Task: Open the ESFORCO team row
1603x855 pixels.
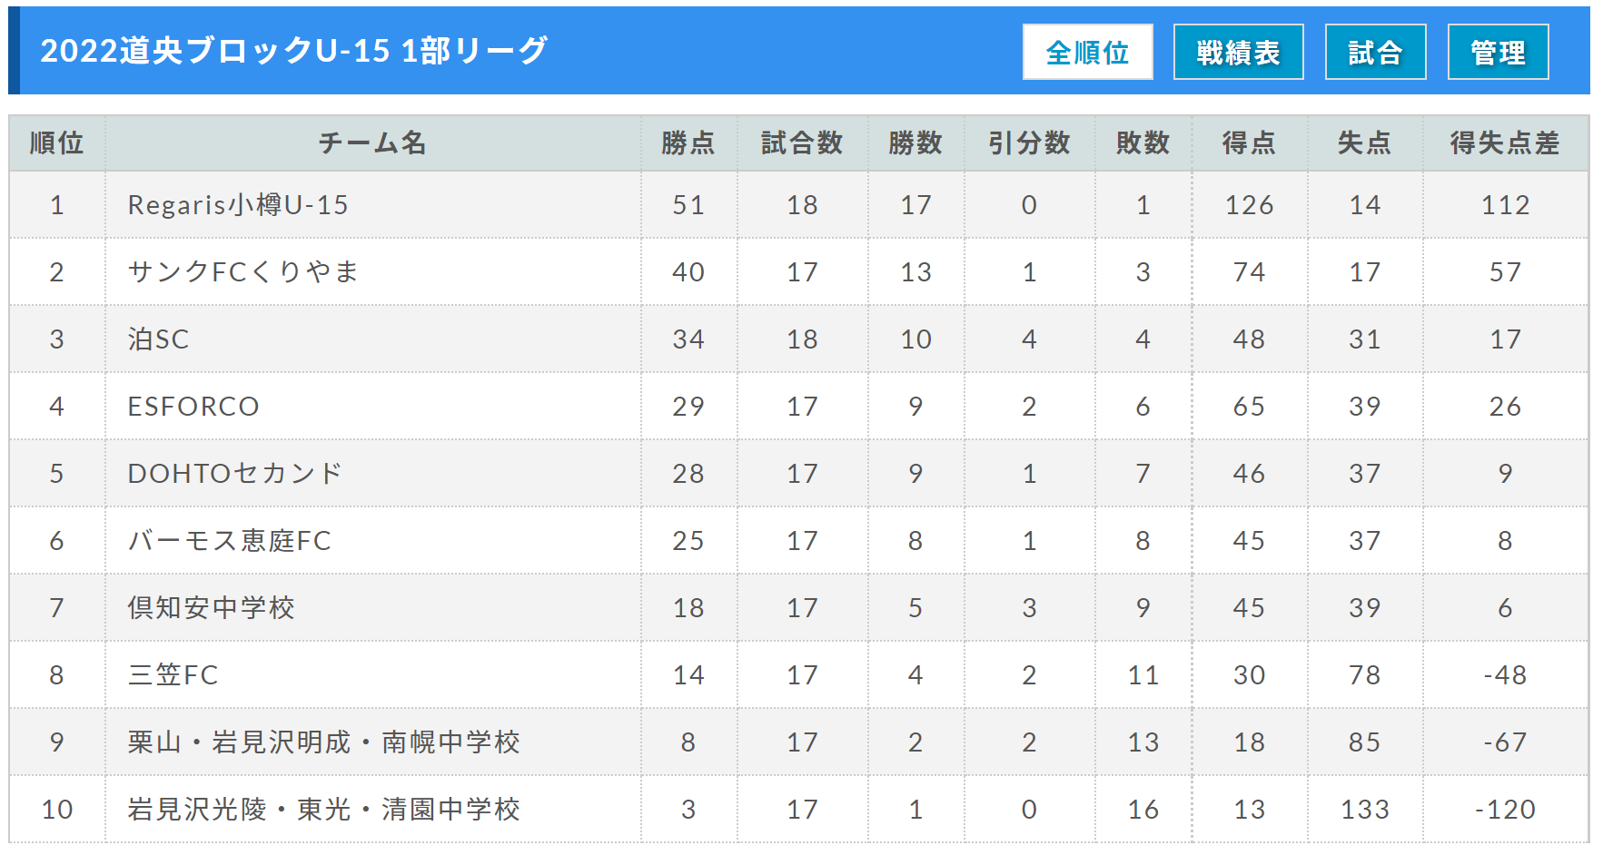Action: coord(798,407)
